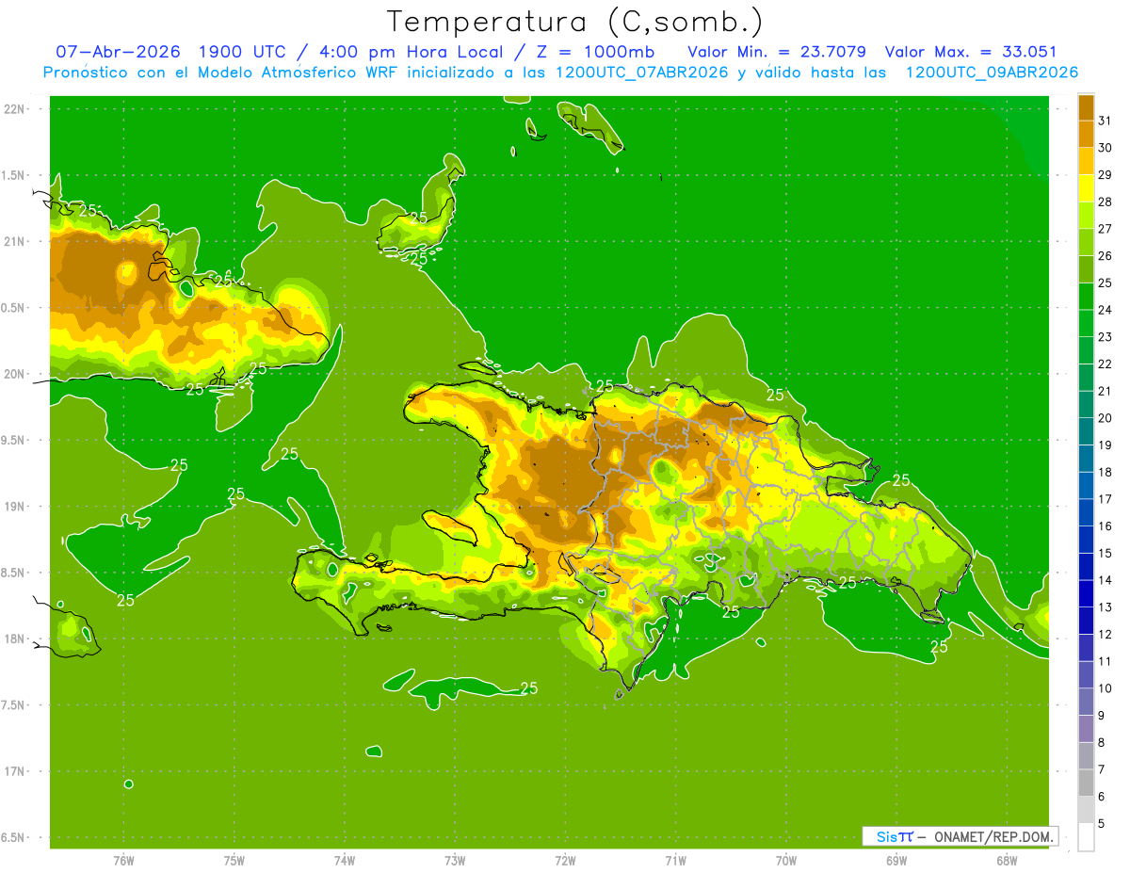The width and height of the screenshot is (1130, 873).
Task: Select the SisTT ONAMET/REP.DOM. logo box
Action: [x=960, y=836]
